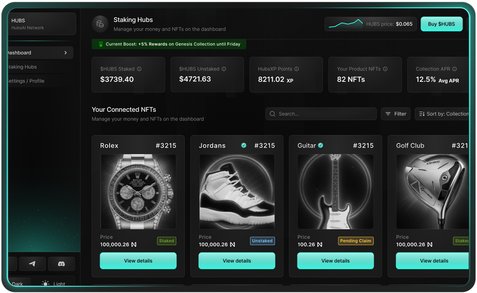The image size is (477, 293).
Task: Click the search magnifier icon
Action: click(x=272, y=114)
